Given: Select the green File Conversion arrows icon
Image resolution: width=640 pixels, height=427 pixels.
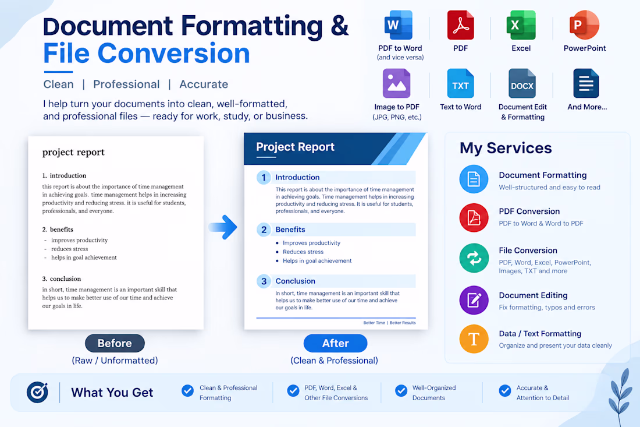Looking at the screenshot, I should [474, 258].
